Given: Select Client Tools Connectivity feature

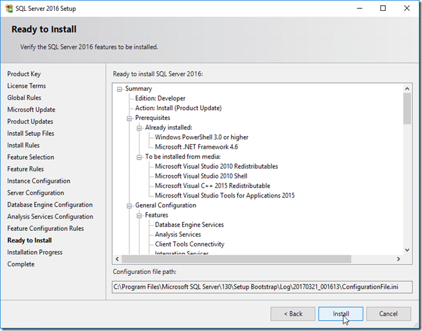Looking at the screenshot, I should tap(190, 244).
